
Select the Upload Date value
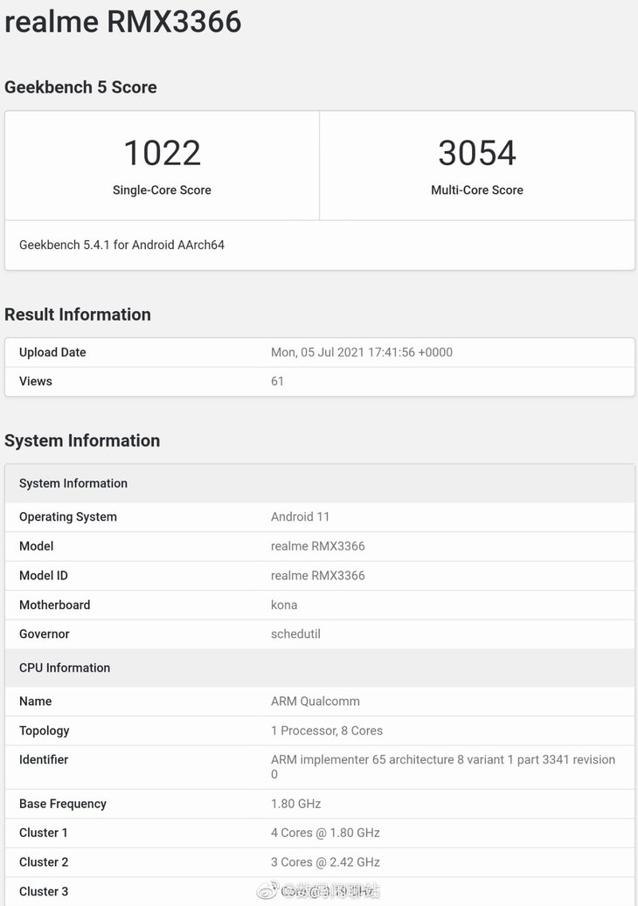click(361, 352)
